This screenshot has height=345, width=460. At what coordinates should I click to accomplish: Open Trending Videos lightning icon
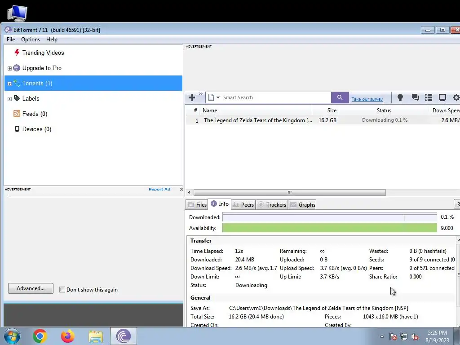(x=17, y=53)
